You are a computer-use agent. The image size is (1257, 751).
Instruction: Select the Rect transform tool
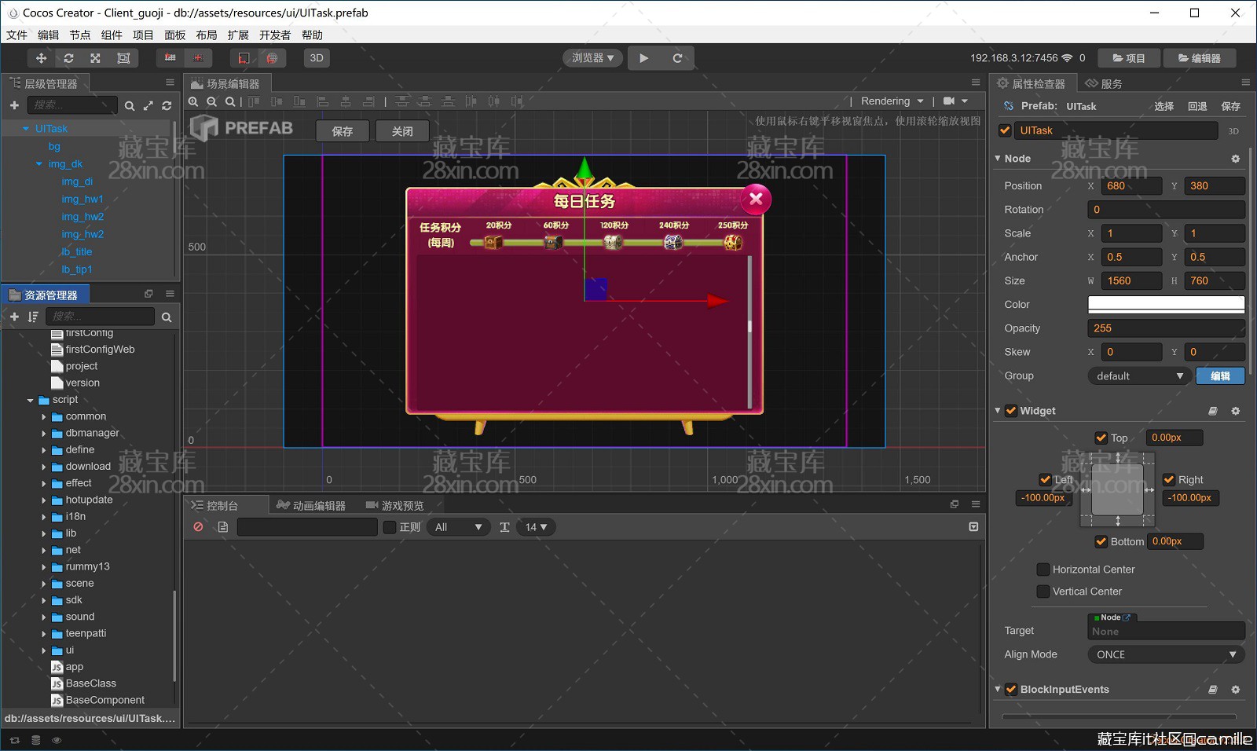[123, 58]
